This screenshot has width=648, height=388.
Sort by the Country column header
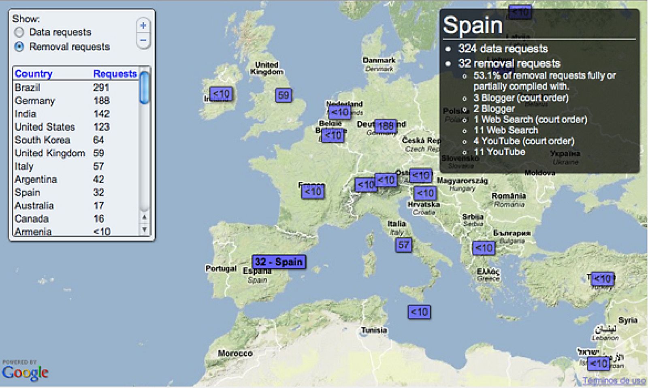[34, 74]
